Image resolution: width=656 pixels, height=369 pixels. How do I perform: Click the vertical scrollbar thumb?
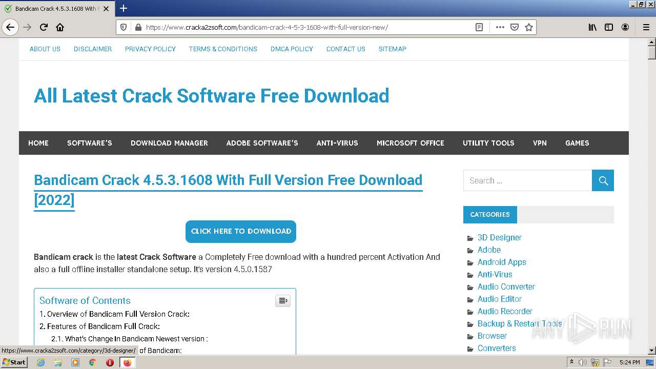point(651,52)
